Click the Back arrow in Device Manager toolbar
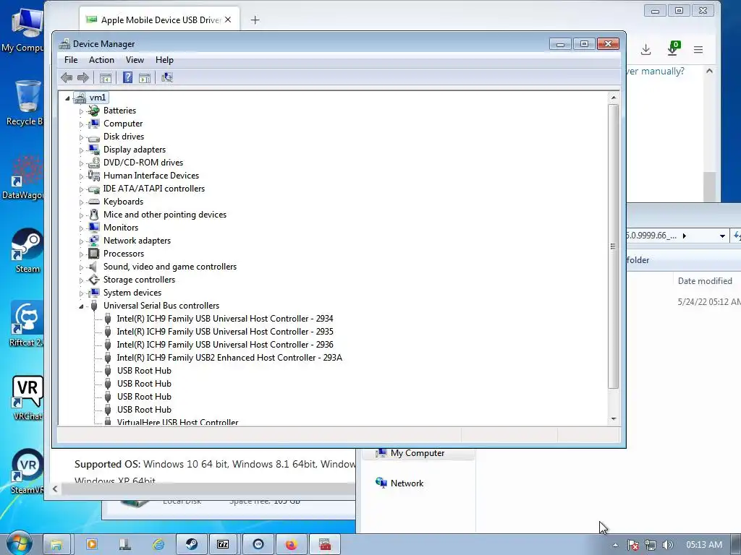 pyautogui.click(x=67, y=77)
